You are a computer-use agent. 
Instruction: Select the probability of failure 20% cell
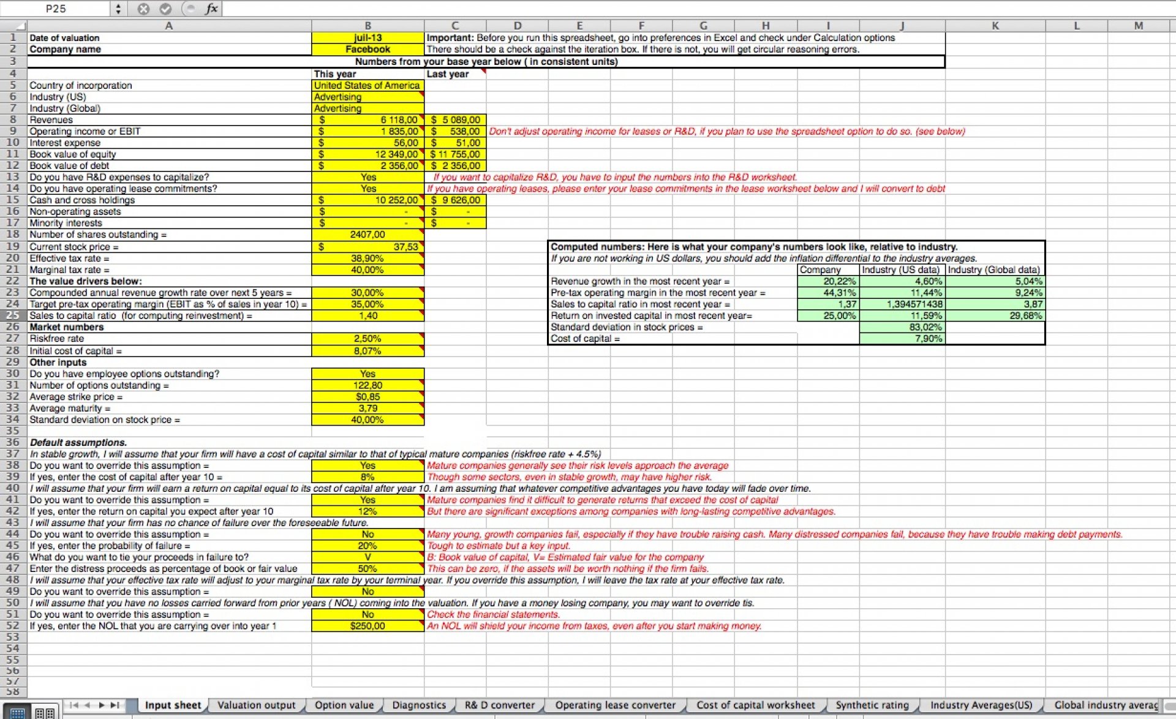pyautogui.click(x=367, y=546)
